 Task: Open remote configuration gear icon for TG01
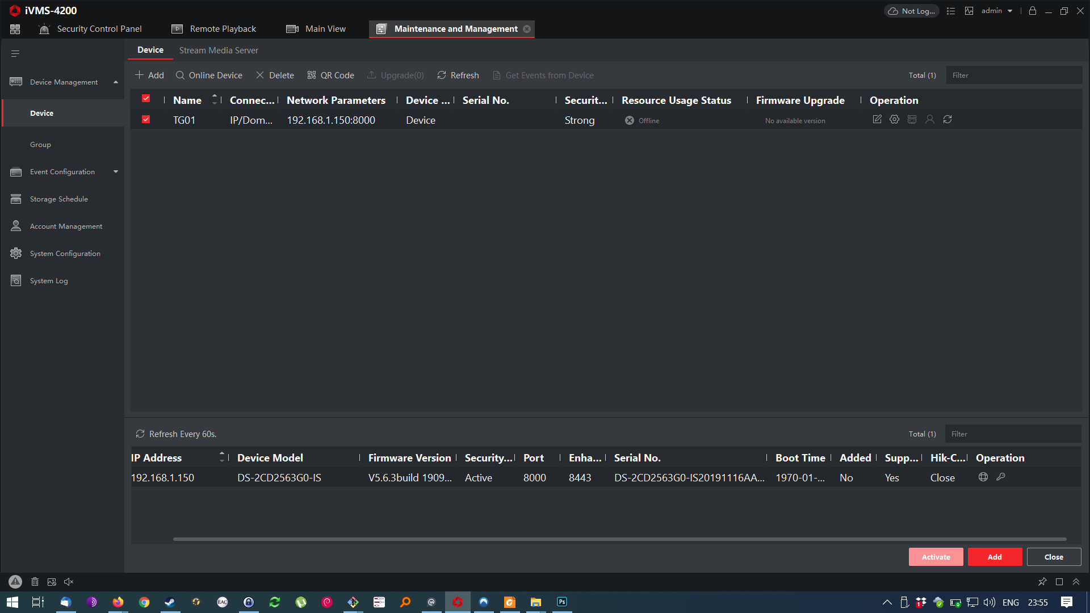tap(895, 119)
